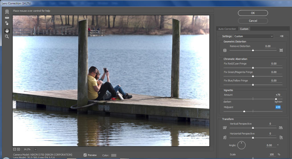
Task: Toggle the Preview checkbox
Action: pyautogui.click(x=85, y=155)
